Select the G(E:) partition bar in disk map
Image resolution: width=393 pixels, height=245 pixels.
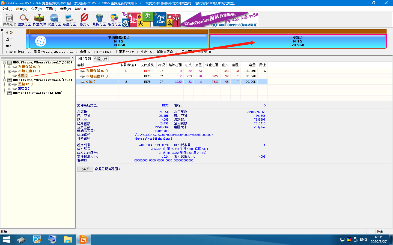point(298,39)
